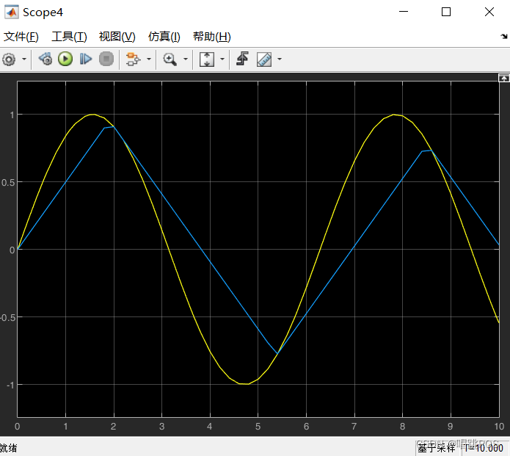Open the triggers icon in toolbar
Image resolution: width=510 pixels, height=456 pixels.
tap(242, 59)
